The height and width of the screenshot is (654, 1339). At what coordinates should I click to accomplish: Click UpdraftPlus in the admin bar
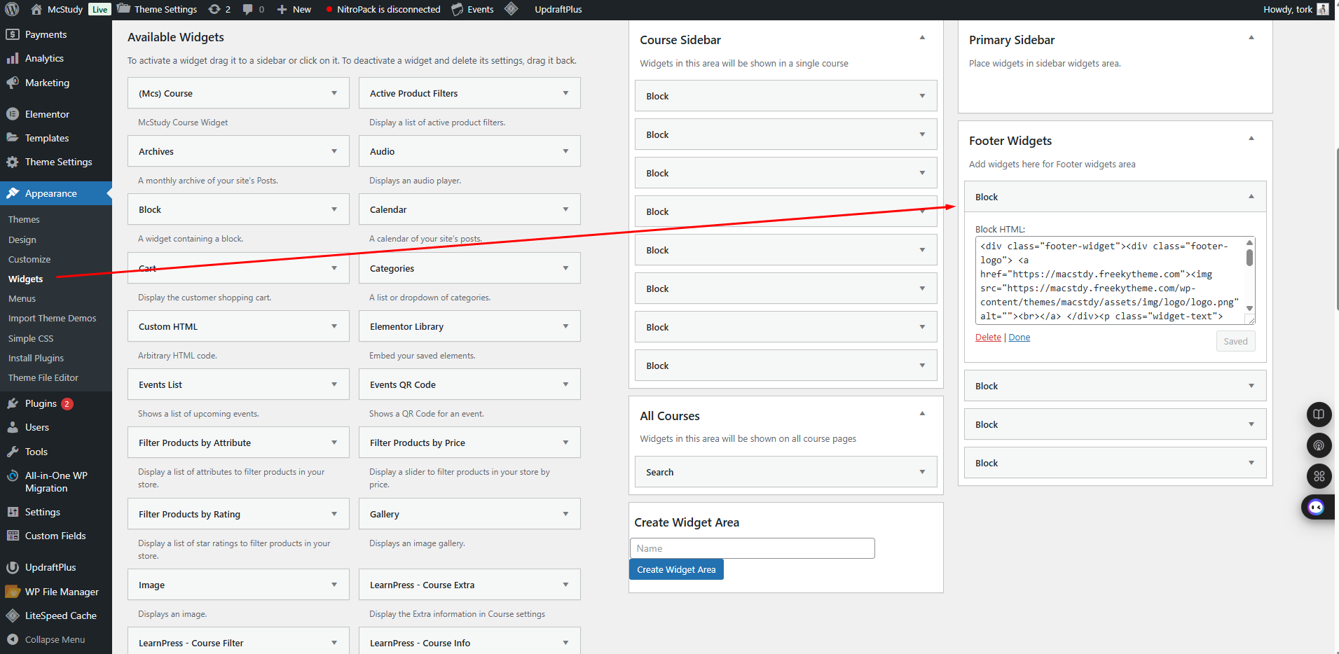pyautogui.click(x=558, y=9)
